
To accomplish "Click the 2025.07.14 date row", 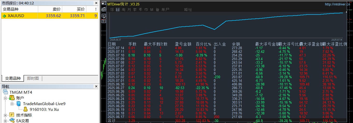I will (x=116, y=48).
